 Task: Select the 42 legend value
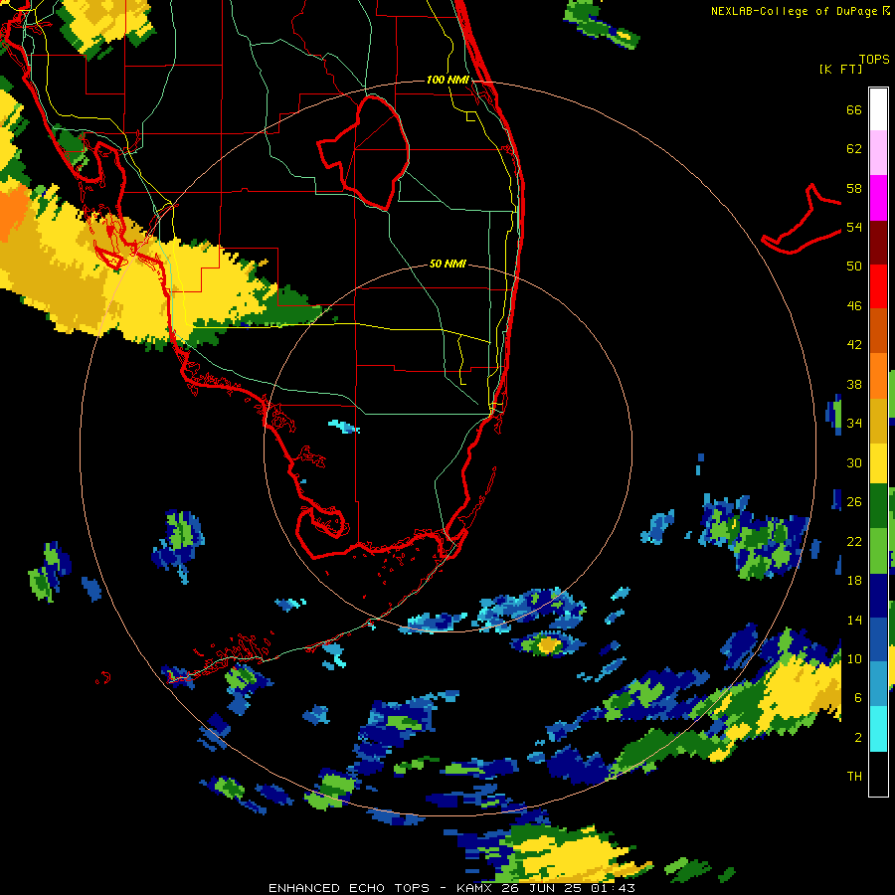tap(854, 345)
